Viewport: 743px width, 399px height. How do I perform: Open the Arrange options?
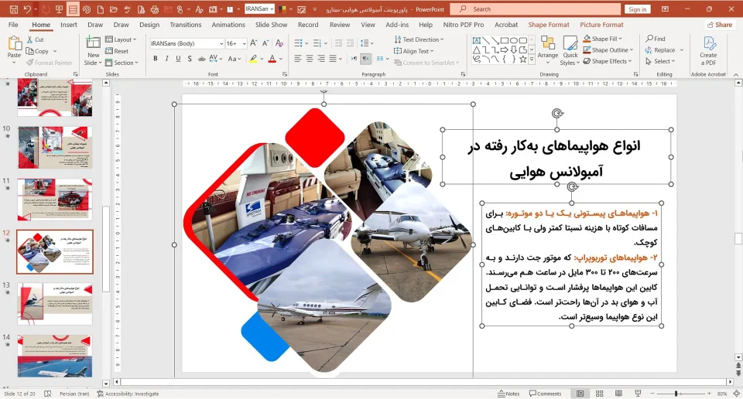pos(548,51)
